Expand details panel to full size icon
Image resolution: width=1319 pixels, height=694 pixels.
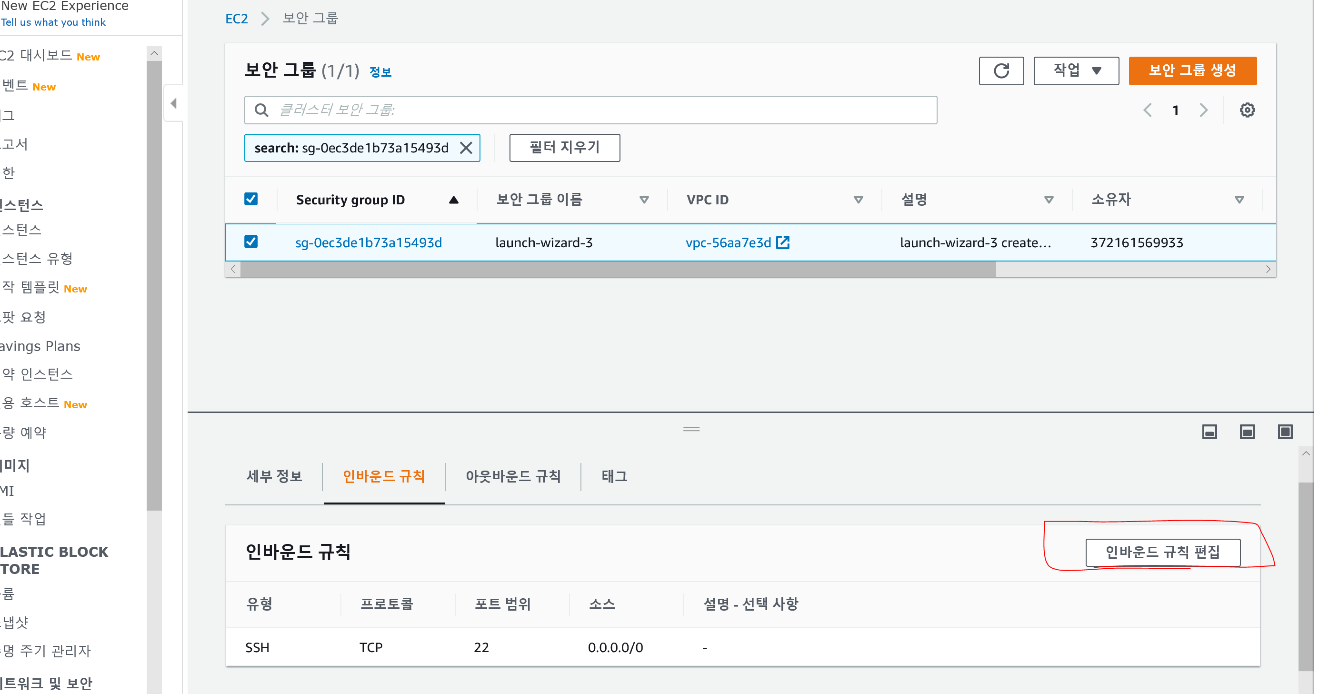coord(1285,432)
